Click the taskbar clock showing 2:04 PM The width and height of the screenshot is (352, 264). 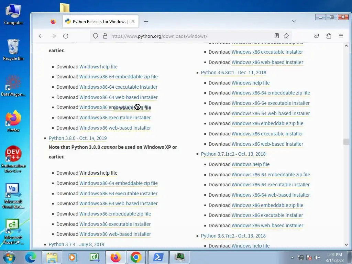[x=334, y=257]
